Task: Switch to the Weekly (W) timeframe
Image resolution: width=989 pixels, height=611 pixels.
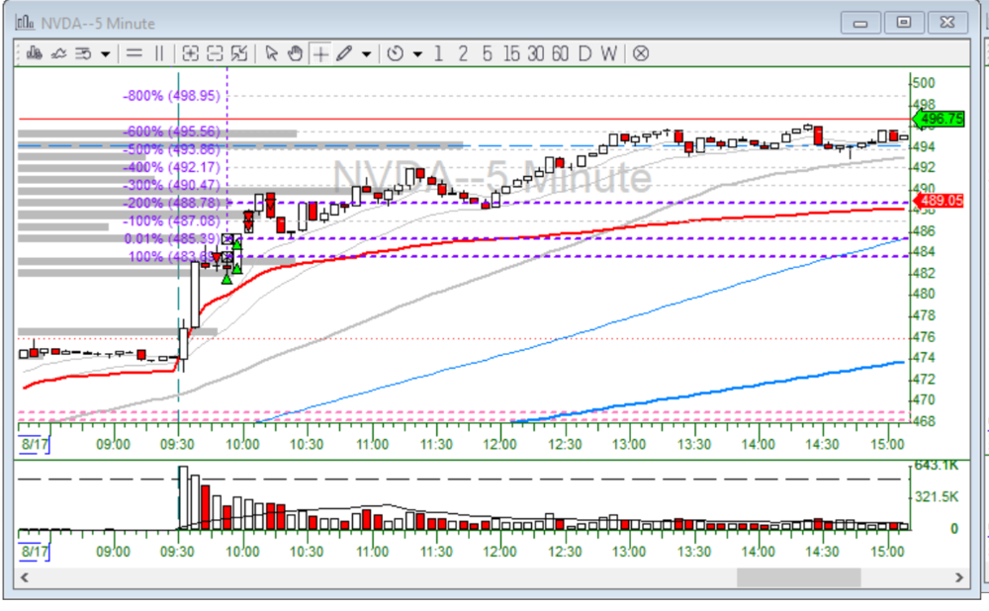Action: point(606,54)
